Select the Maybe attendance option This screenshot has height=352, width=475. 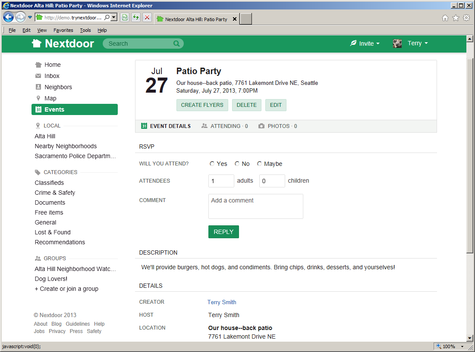tap(259, 163)
